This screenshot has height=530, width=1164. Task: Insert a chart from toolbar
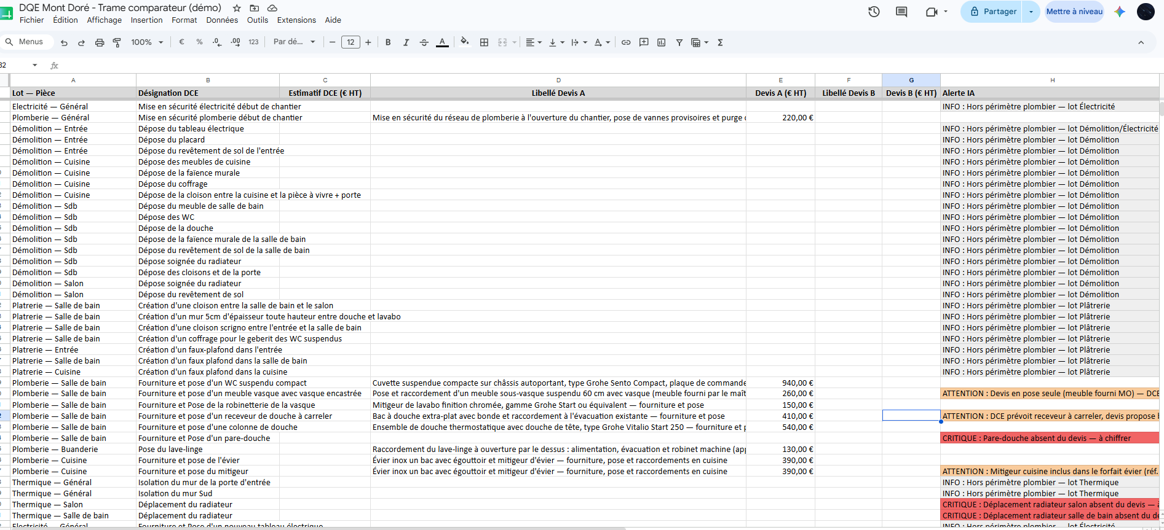[x=662, y=42]
